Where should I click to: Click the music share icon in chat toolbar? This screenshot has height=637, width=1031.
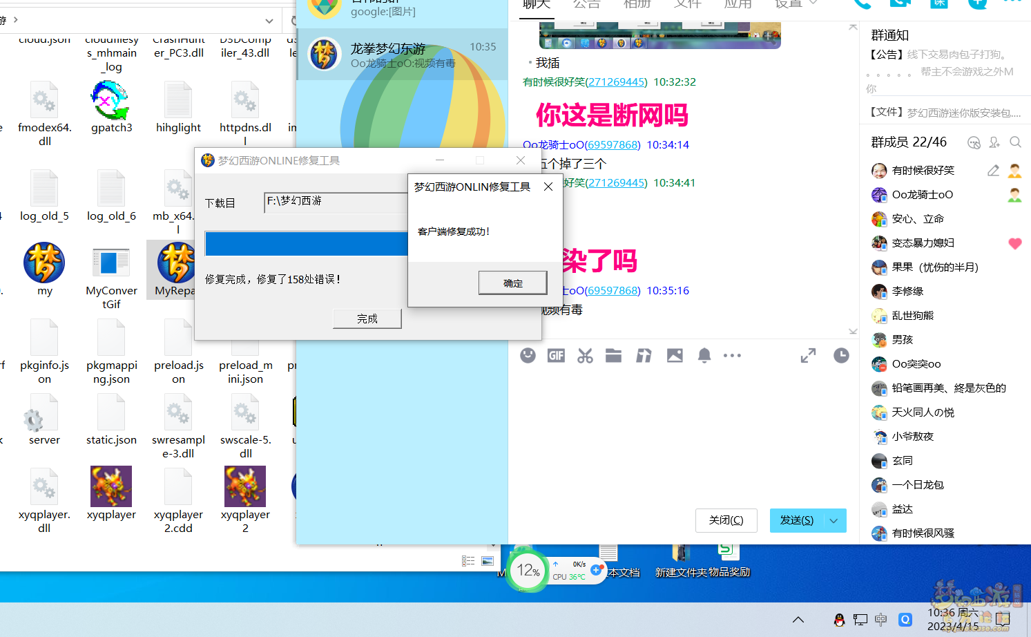(644, 356)
